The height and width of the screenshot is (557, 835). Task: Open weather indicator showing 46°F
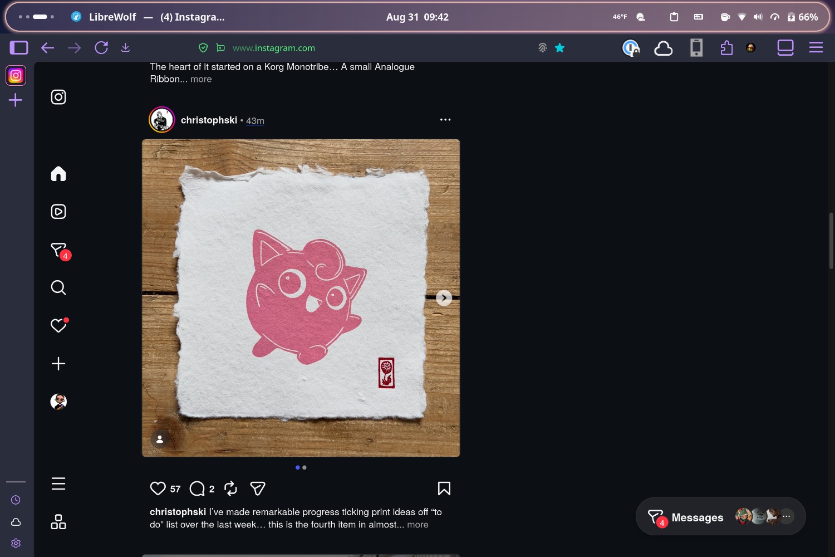(x=629, y=17)
